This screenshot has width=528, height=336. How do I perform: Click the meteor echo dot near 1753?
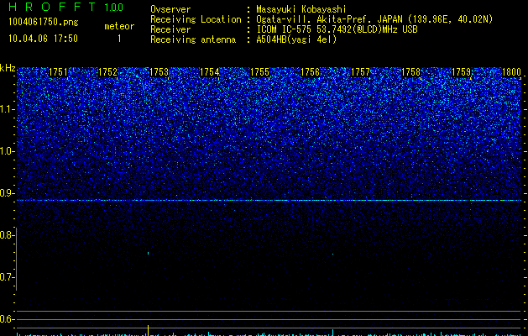tap(149, 253)
